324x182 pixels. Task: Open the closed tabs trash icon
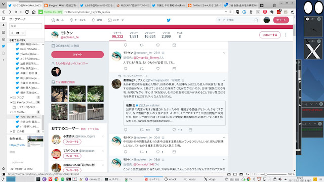click(274, 6)
